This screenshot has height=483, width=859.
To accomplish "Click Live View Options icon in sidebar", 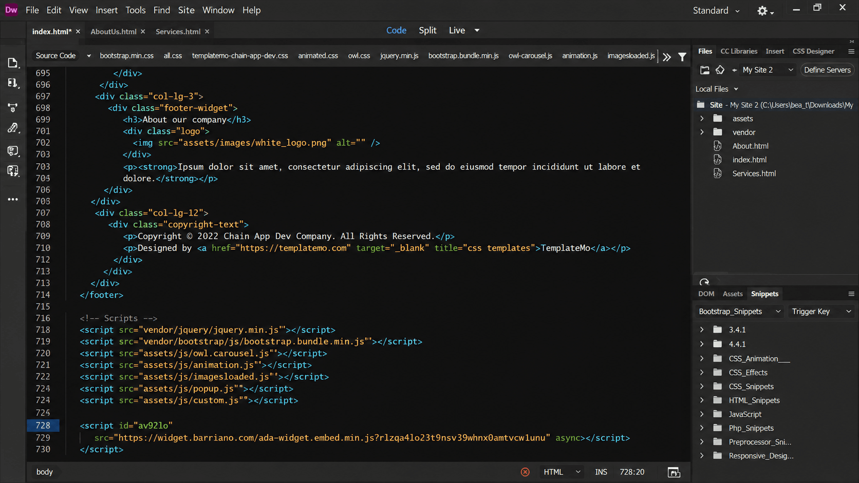I will 13,107.
